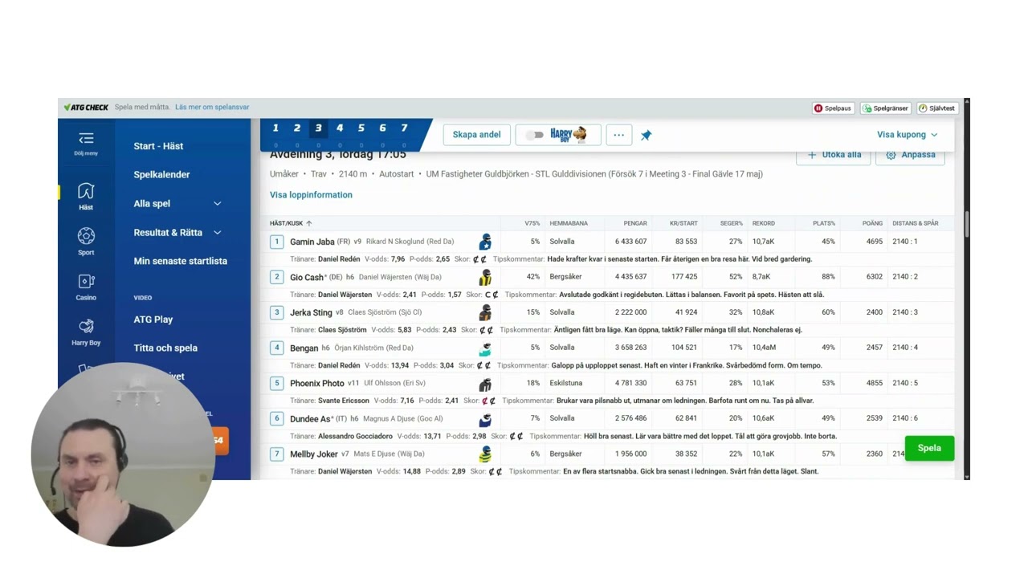
Task: Click the Skapa andel button
Action: pyautogui.click(x=476, y=135)
